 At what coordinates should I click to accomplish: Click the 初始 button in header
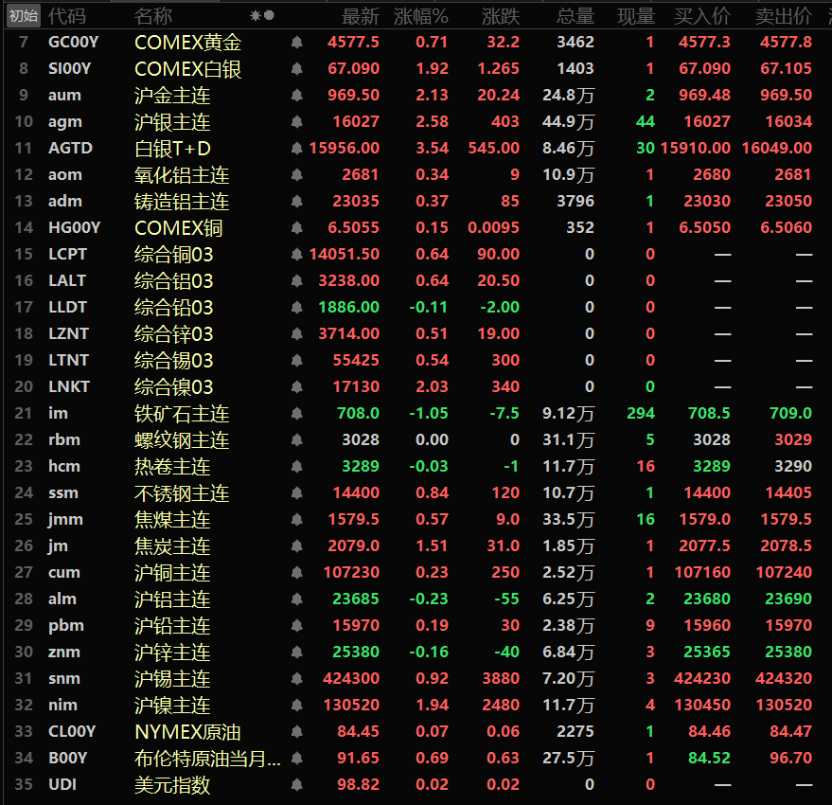coord(24,16)
